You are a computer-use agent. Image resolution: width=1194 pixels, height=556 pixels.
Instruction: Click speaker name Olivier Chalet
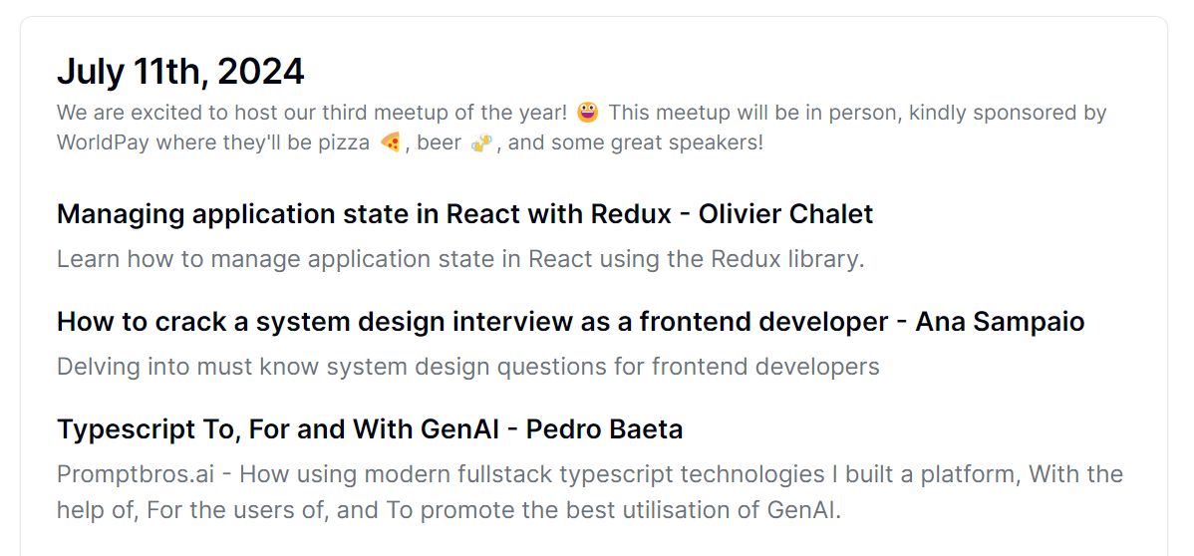coord(785,214)
